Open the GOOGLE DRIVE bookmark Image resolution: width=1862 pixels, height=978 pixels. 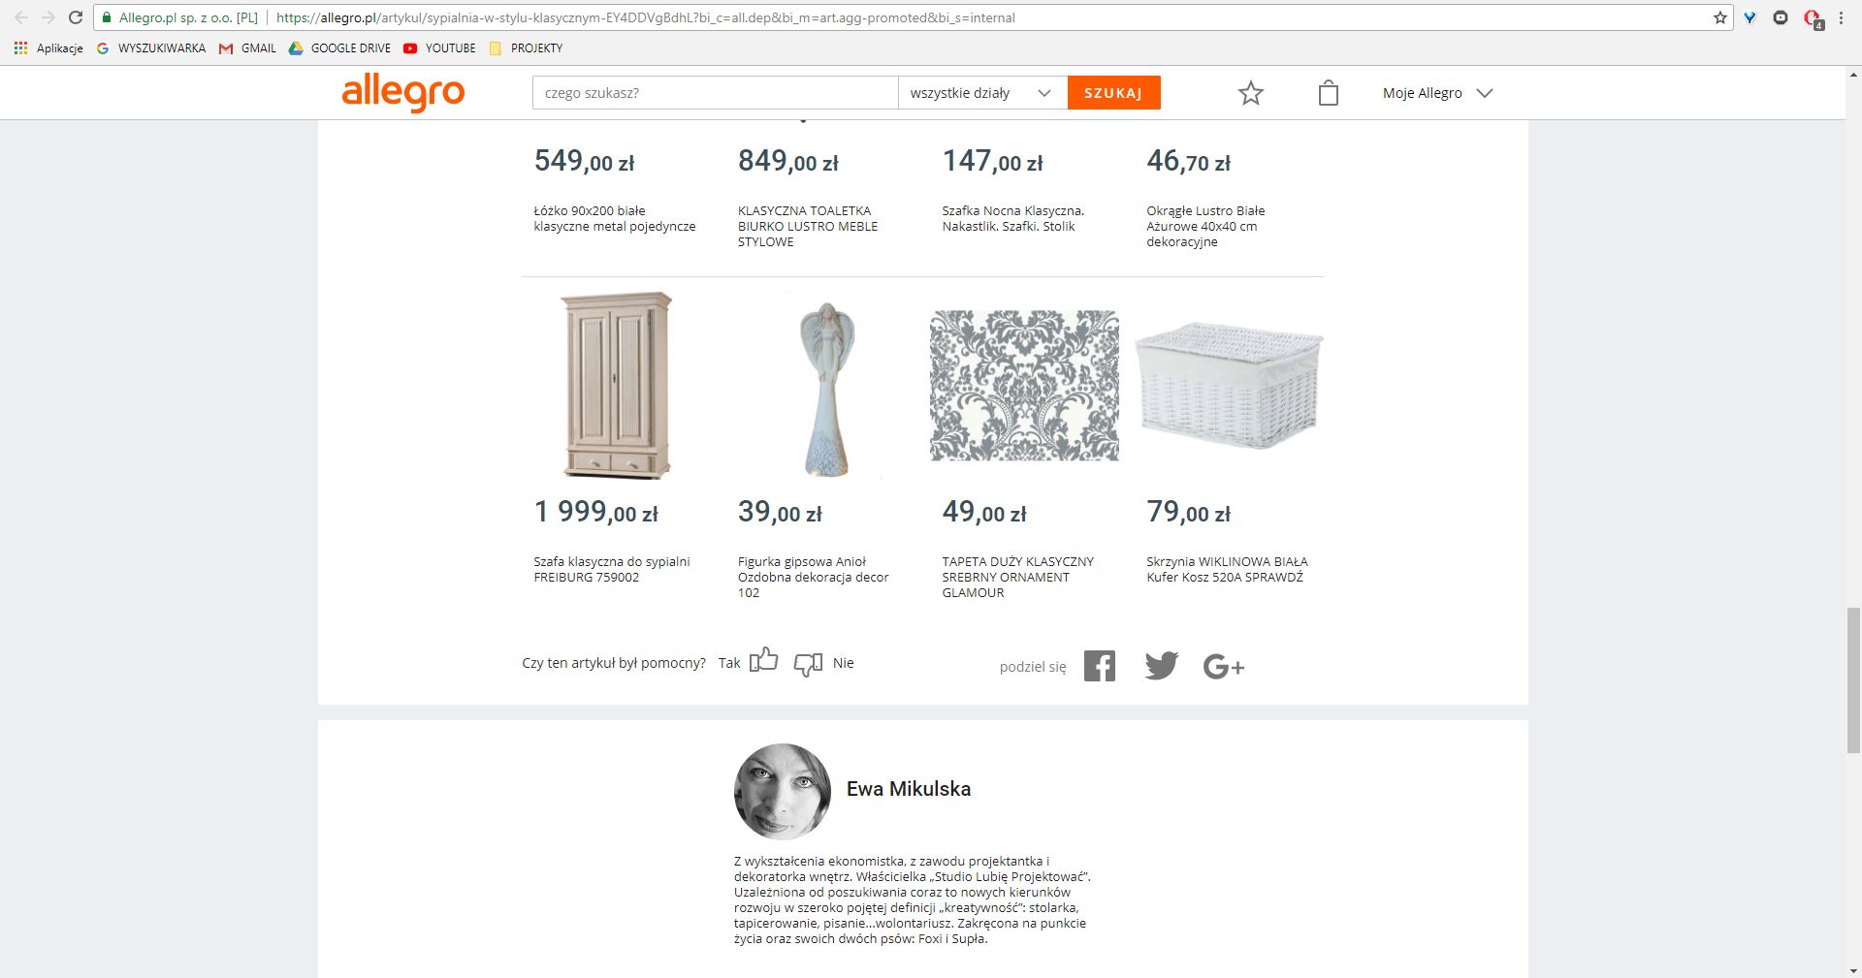(x=339, y=47)
